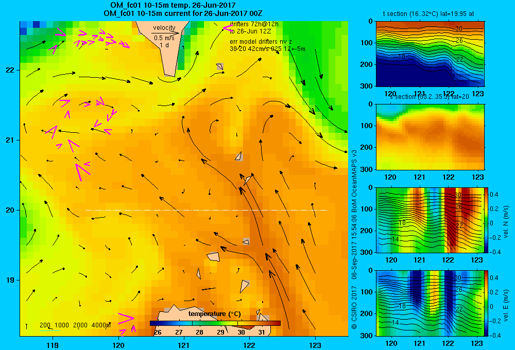Click the temperature colorbar under the map

(x=215, y=323)
